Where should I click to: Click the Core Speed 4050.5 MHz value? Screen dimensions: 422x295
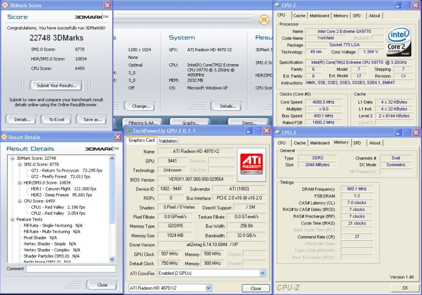click(x=324, y=102)
